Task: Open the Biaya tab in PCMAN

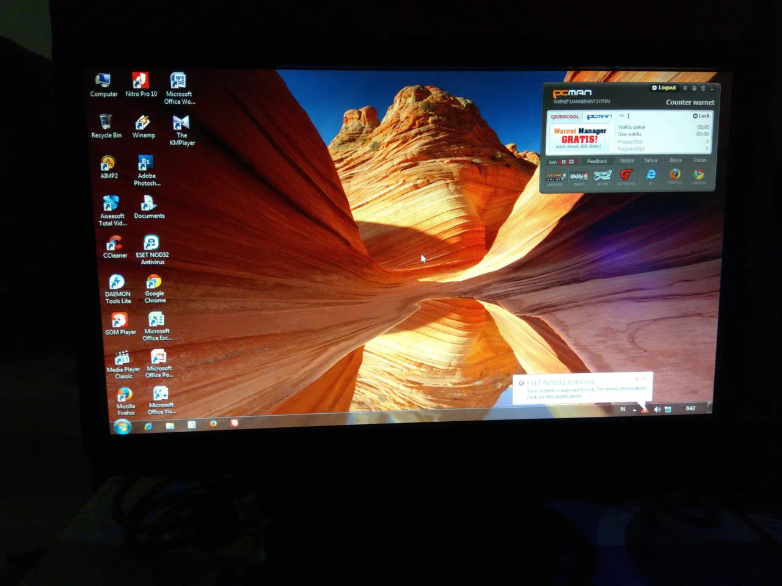Action: (675, 161)
